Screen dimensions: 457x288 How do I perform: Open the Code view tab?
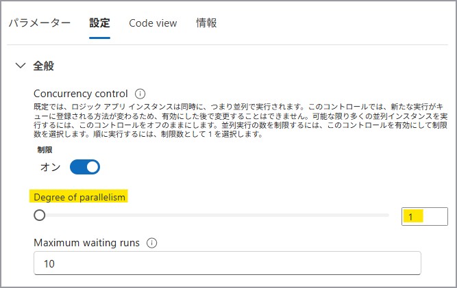tap(153, 23)
